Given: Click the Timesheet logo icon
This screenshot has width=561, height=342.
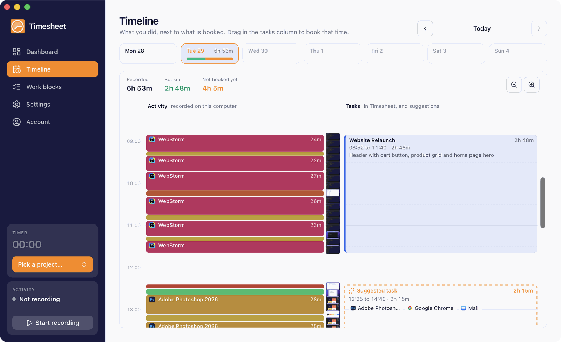Looking at the screenshot, I should pos(18,26).
